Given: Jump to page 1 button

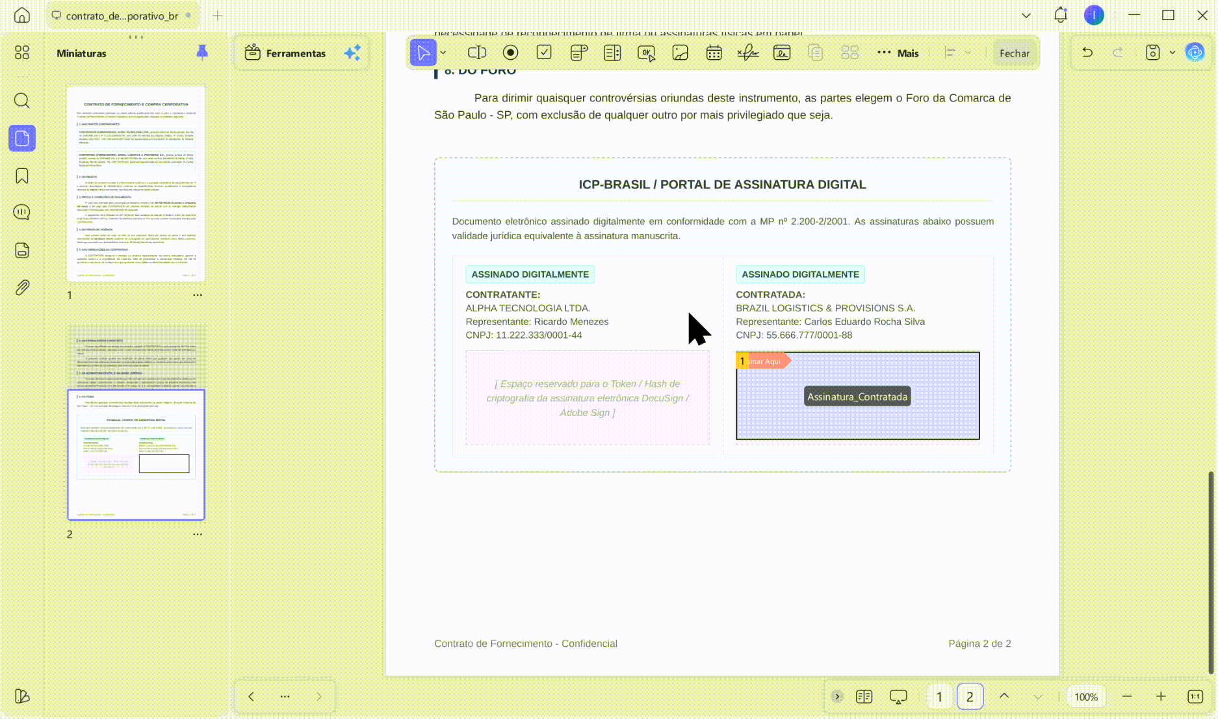Looking at the screenshot, I should pos(939,697).
